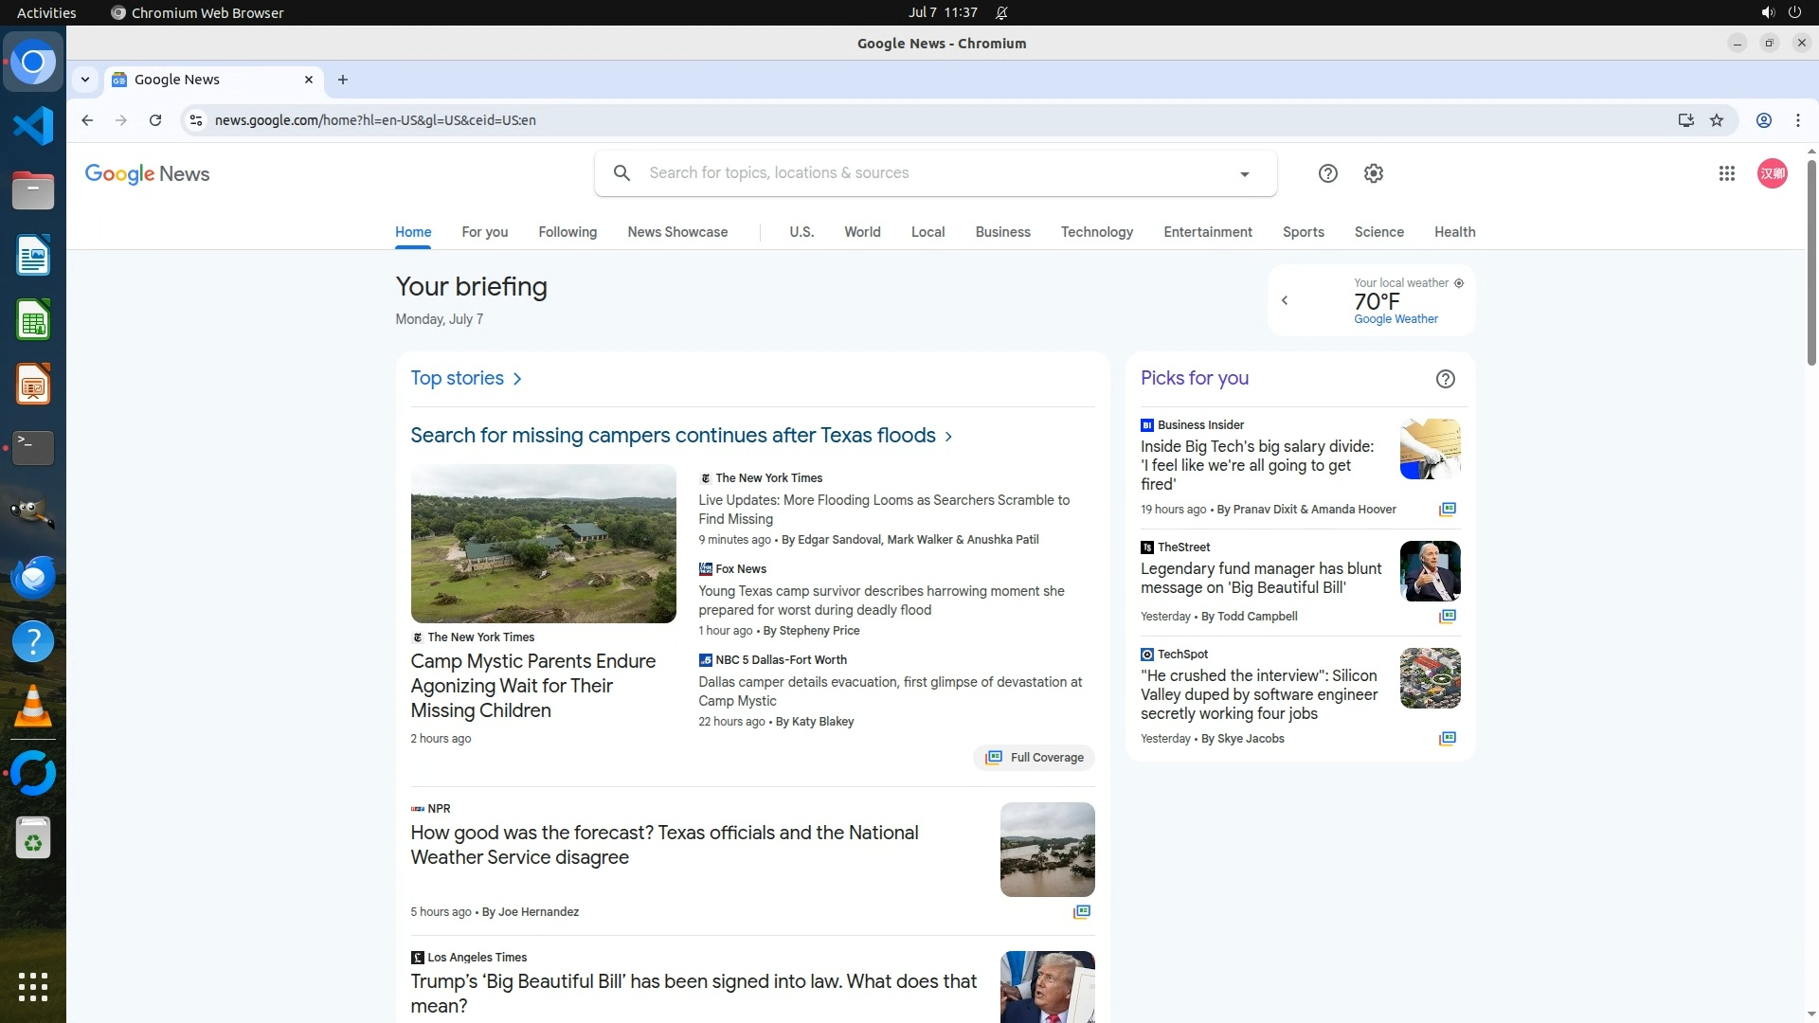Screen dimensions: 1819x1023
Task: Expand search options dropdown arrow
Action: (1244, 174)
